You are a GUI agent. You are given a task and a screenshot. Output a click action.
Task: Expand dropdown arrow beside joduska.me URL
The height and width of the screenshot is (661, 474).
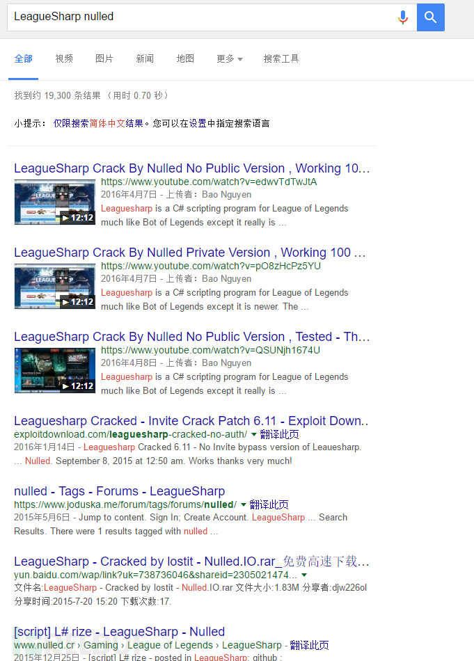pyautogui.click(x=244, y=504)
